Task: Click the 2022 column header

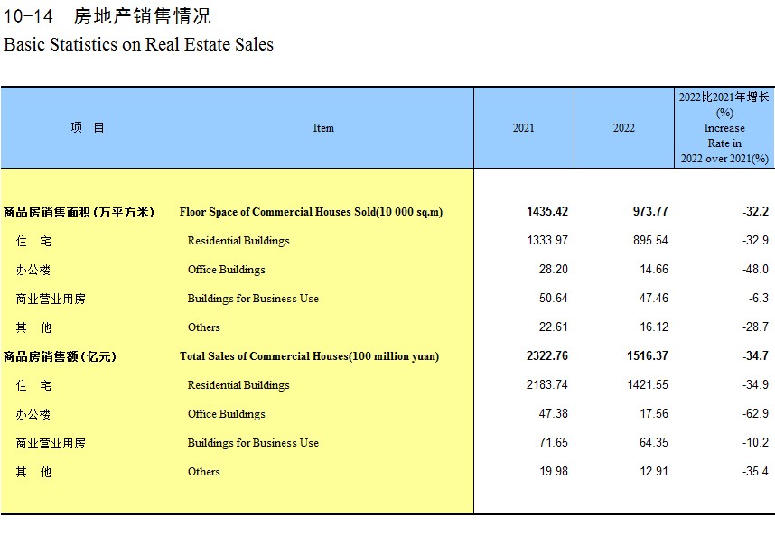Action: coord(624,128)
